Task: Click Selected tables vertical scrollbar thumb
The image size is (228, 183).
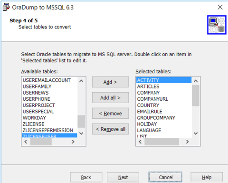Action: [x=196, y=96]
